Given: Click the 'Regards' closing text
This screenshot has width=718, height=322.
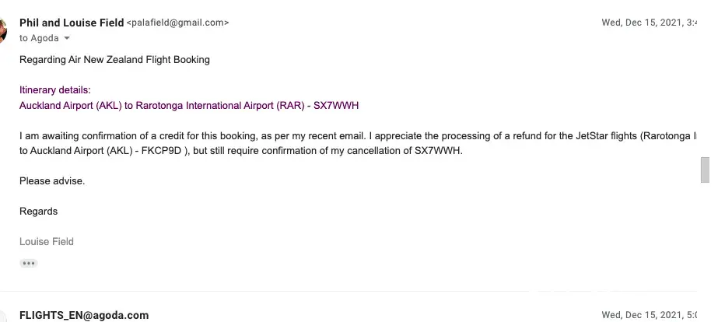Looking at the screenshot, I should (x=39, y=211).
